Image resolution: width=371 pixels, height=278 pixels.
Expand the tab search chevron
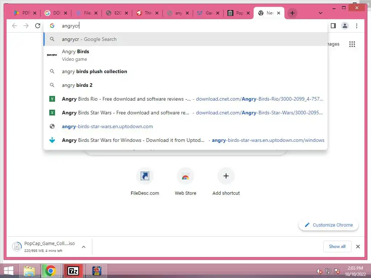[320, 13]
